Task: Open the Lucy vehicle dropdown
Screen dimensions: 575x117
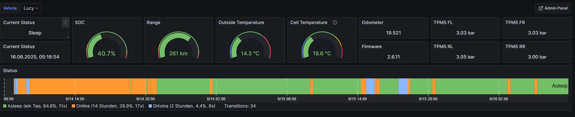Action: (31, 8)
